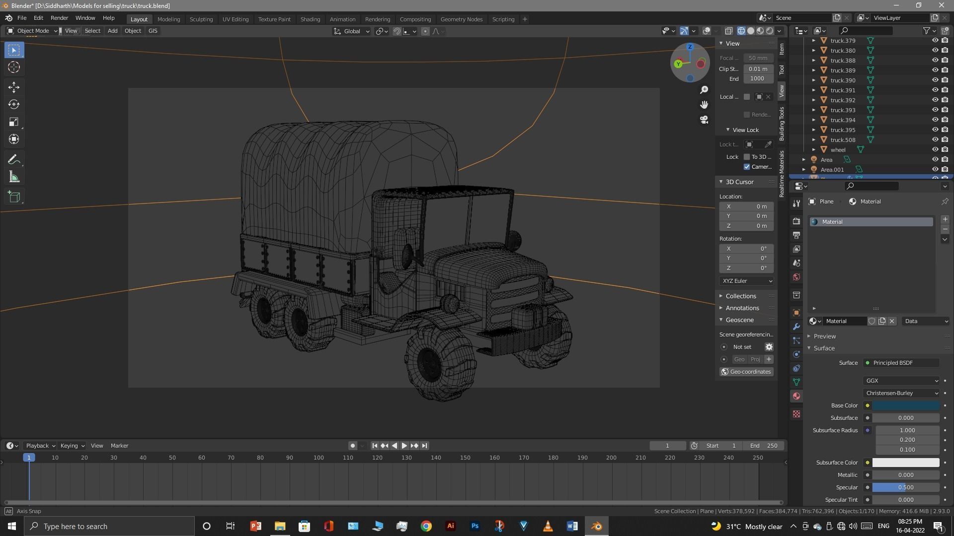Expand truck.388 in the outliner
The width and height of the screenshot is (954, 536).
(x=813, y=61)
